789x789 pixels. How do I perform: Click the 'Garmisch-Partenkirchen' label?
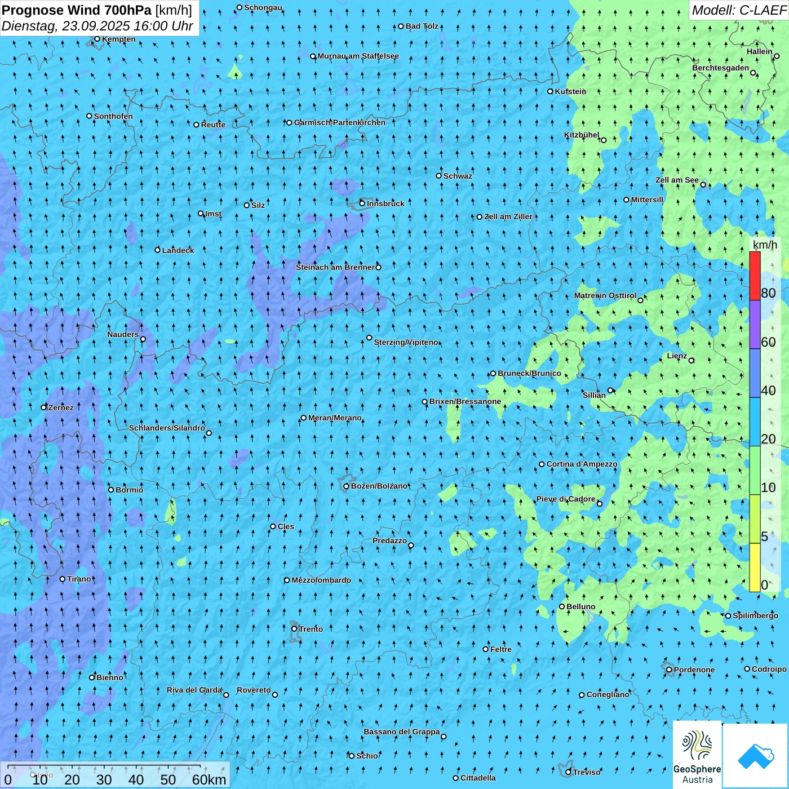coord(340,122)
